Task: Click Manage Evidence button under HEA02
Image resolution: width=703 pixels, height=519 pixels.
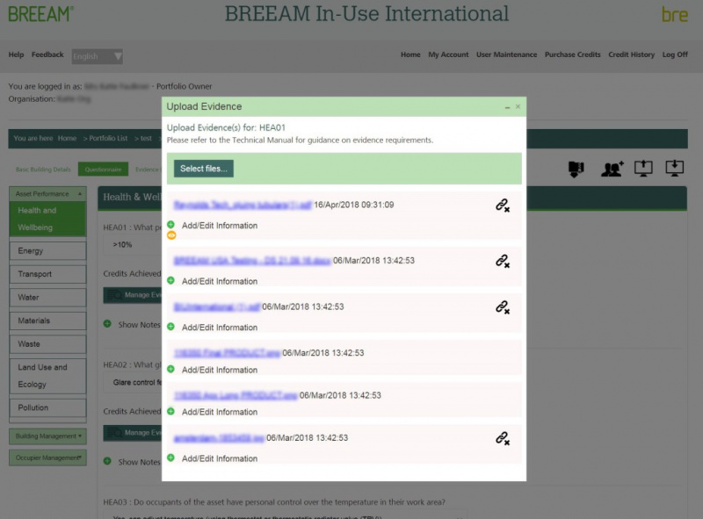Action: (133, 433)
